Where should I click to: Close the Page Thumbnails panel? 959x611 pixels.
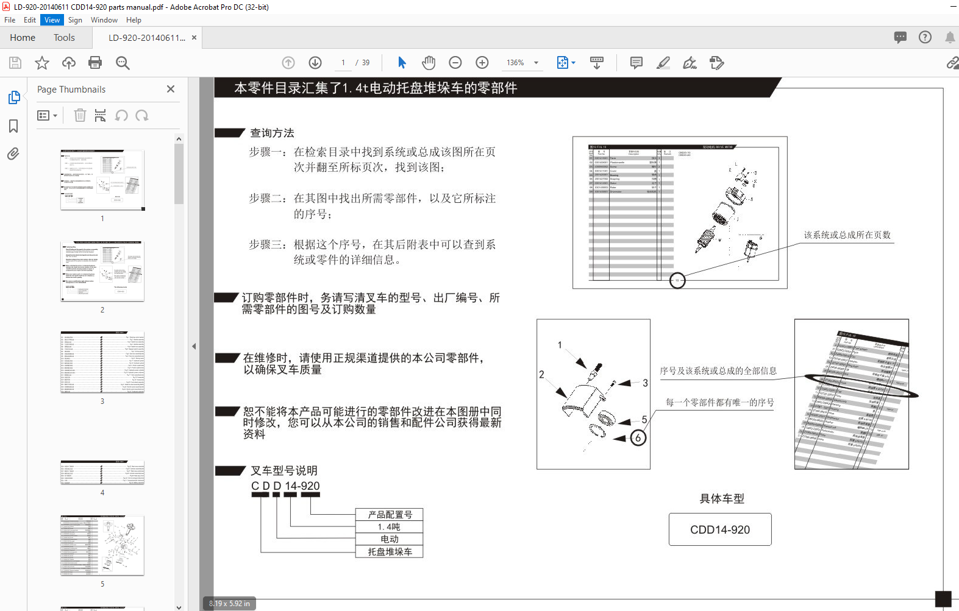[x=171, y=89]
